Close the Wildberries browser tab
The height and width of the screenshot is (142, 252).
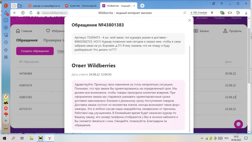tap(134, 6)
